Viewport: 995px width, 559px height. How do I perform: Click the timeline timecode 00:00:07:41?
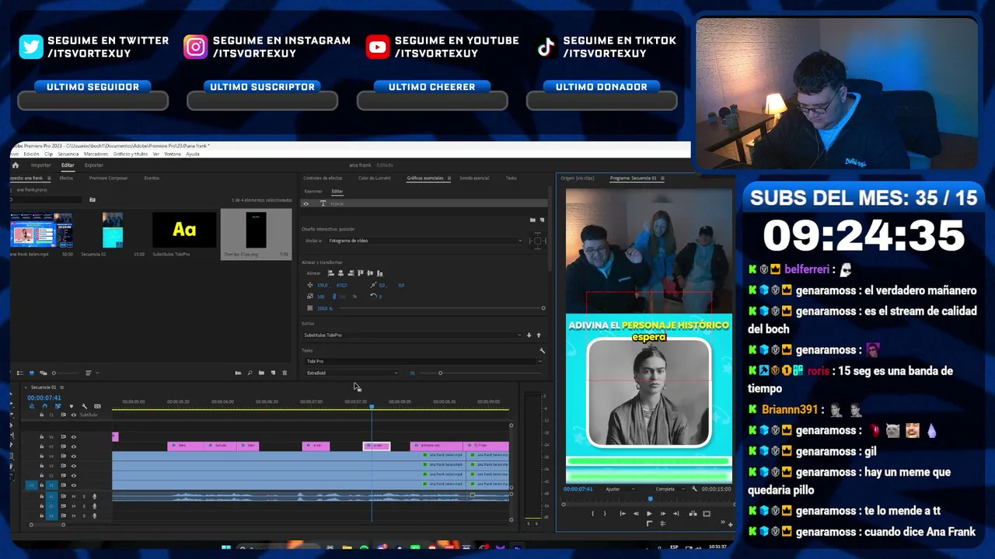pos(44,398)
